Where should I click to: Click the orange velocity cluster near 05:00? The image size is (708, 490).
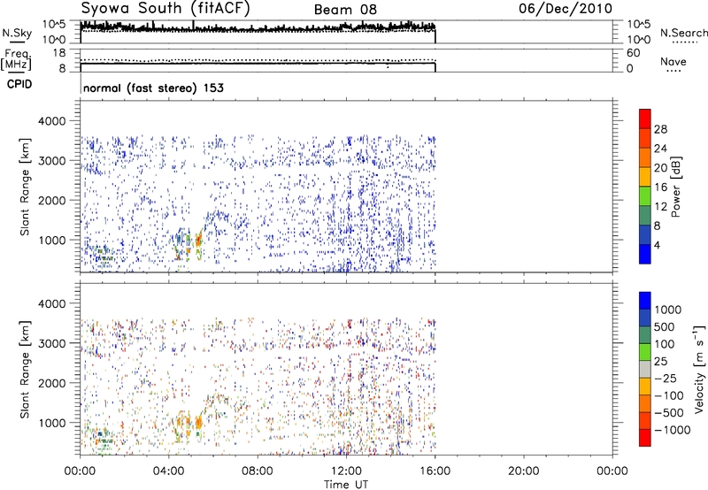pos(198,423)
